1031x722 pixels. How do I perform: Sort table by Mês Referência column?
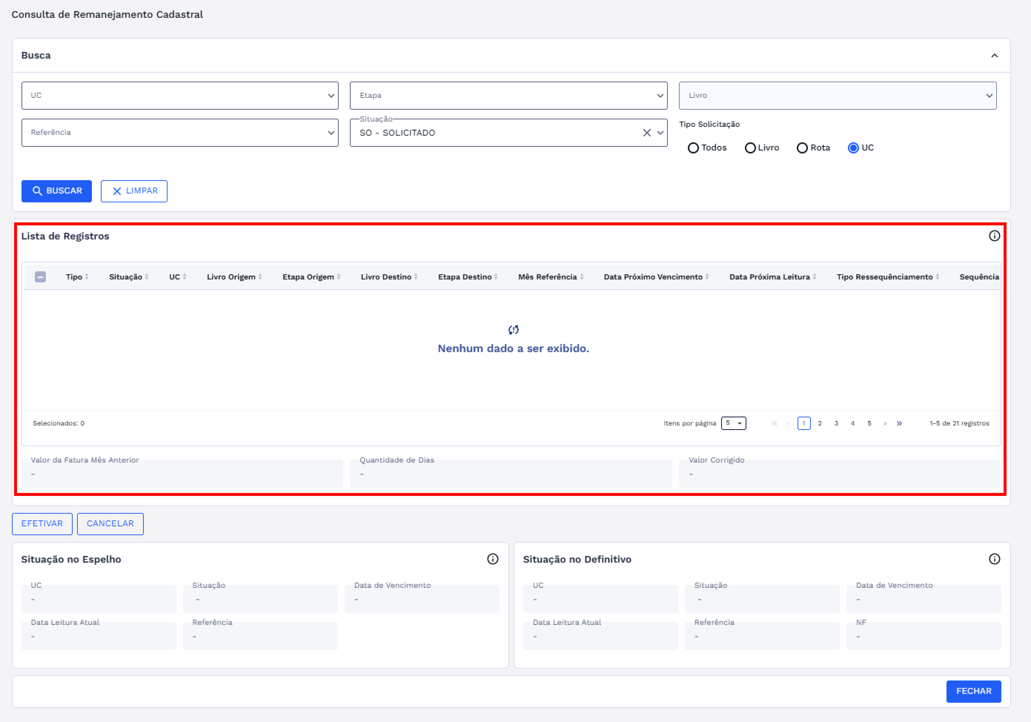pos(551,276)
